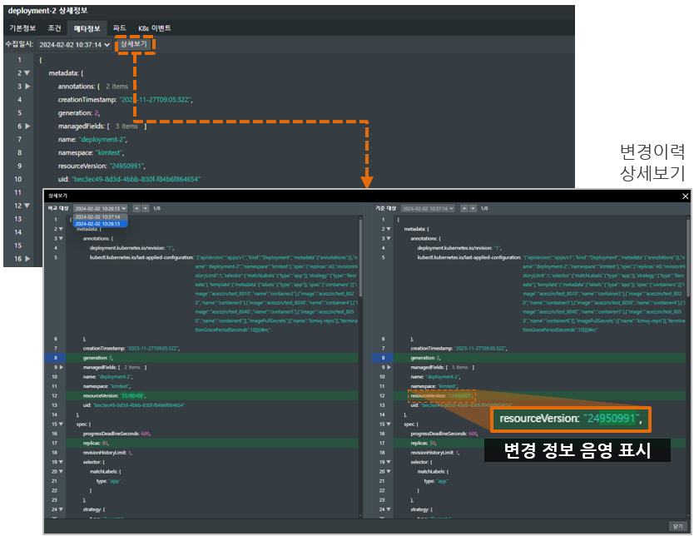The image size is (694, 536).
Task: Click deployment.kubernetes.io/revision line in 기준 대상 pane
Action: [459, 248]
